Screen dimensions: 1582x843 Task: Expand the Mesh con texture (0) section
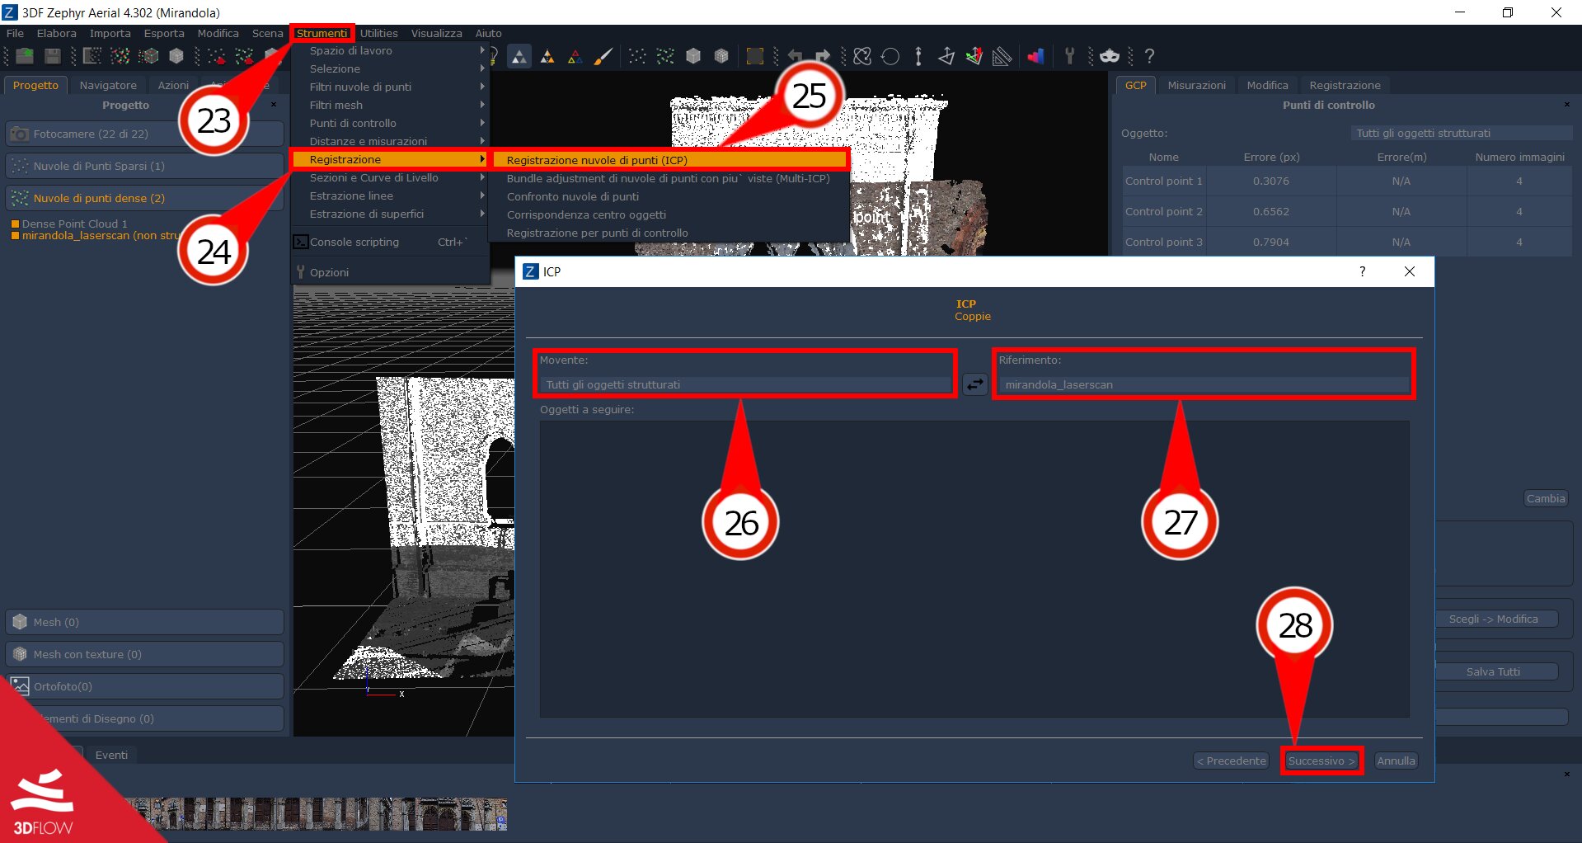[144, 654]
